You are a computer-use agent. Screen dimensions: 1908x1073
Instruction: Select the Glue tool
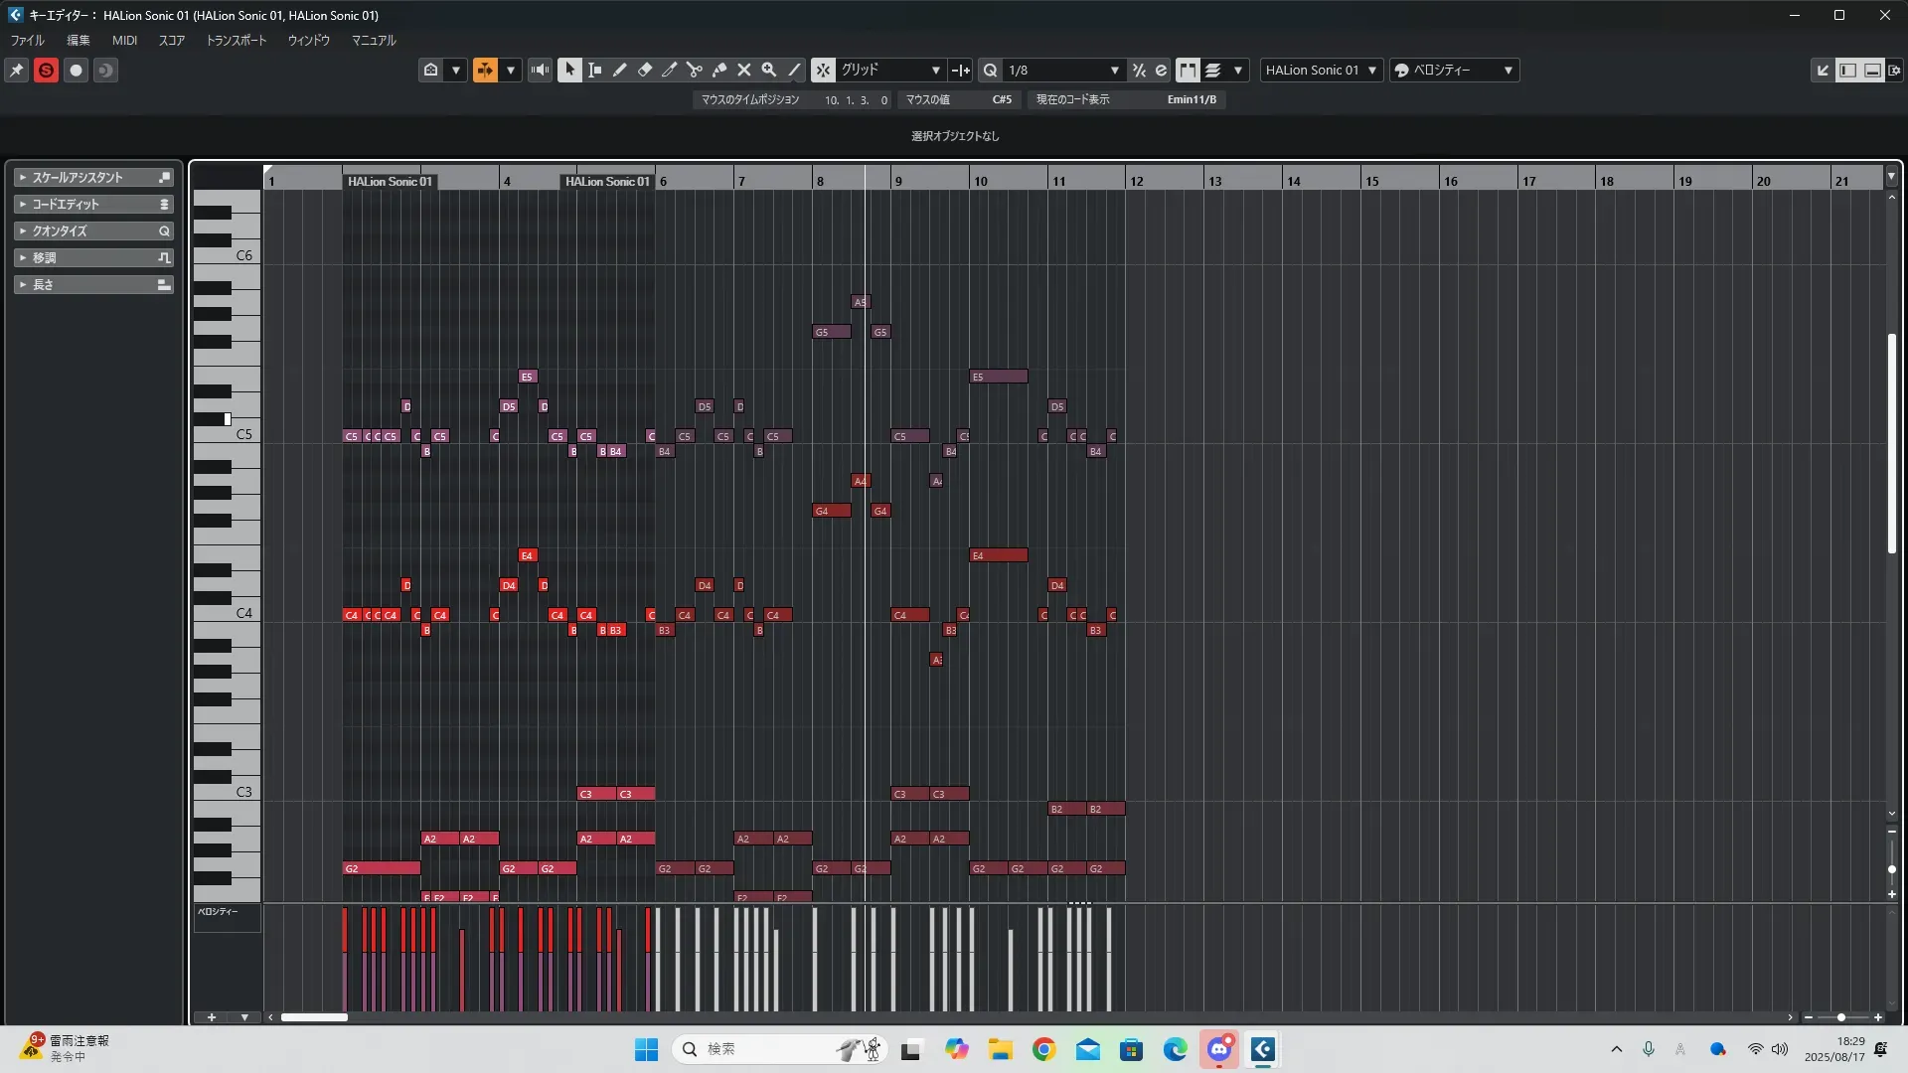[718, 70]
